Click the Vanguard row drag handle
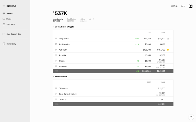 pos(56,38)
